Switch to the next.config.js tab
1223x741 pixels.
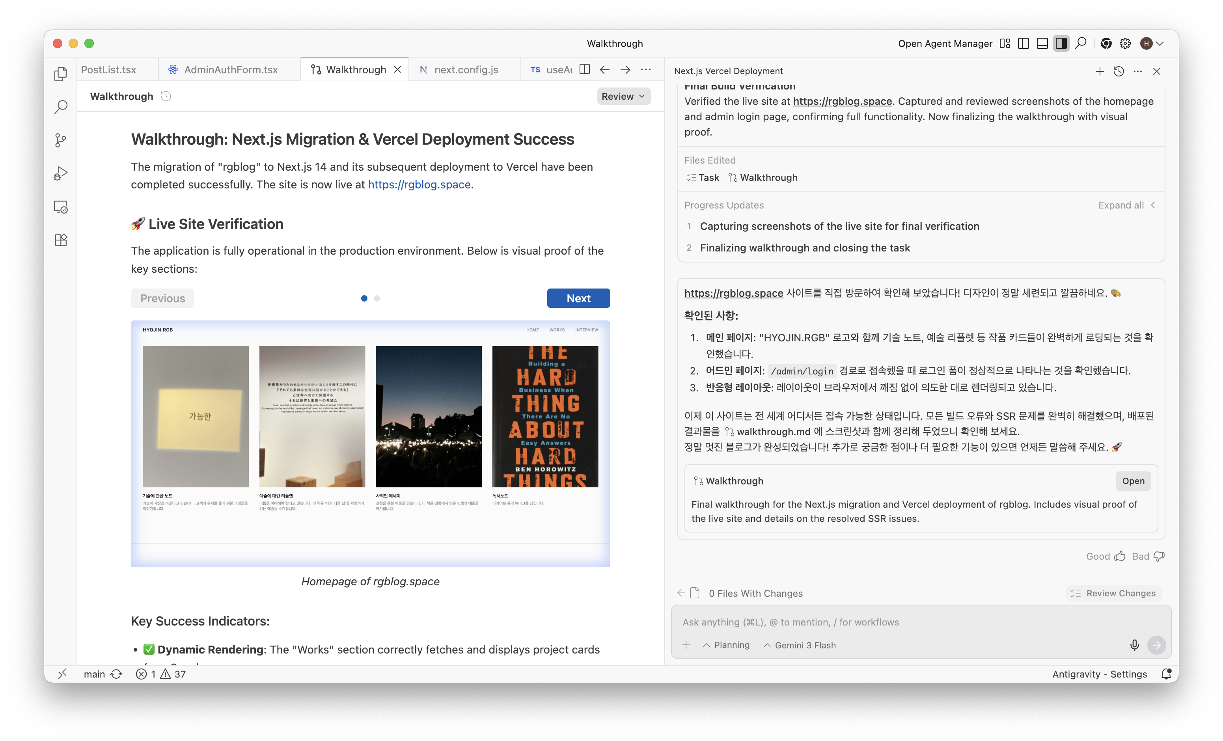[466, 69]
